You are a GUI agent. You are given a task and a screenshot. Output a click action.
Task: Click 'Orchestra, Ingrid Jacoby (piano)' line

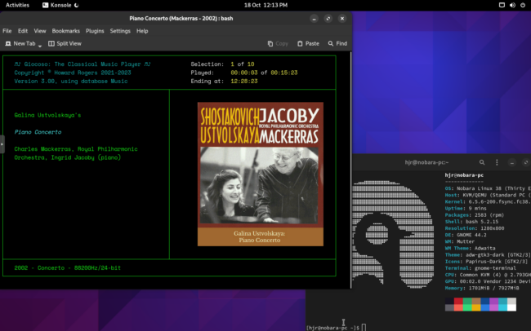point(67,157)
